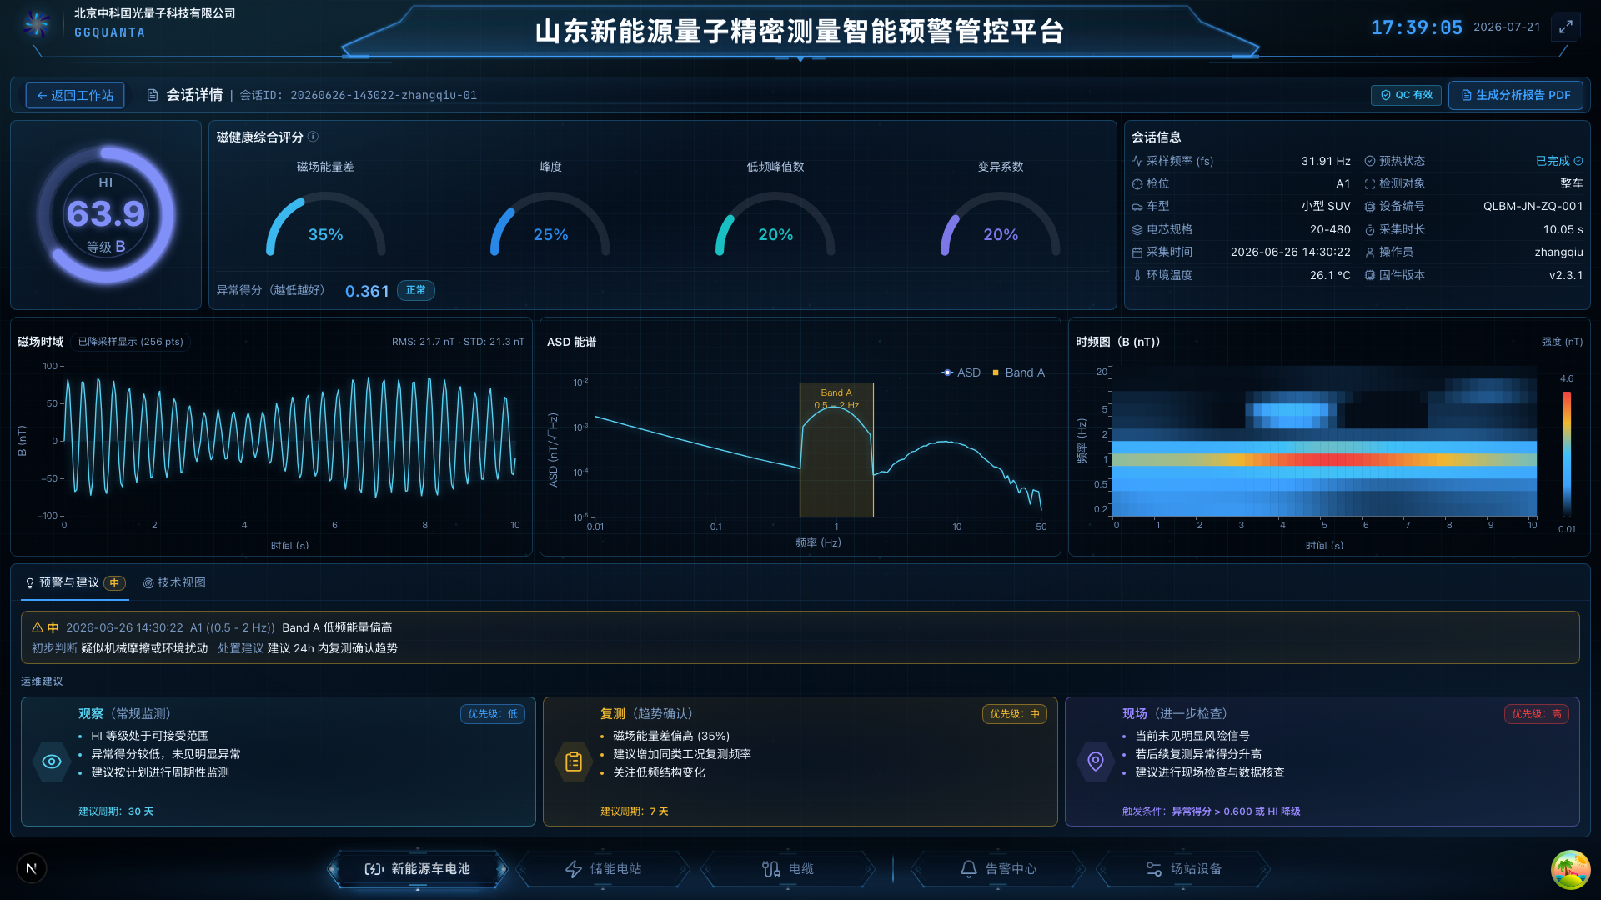Image resolution: width=1601 pixels, height=900 pixels.
Task: Switch to 技术视图 tab
Action: [x=174, y=582]
